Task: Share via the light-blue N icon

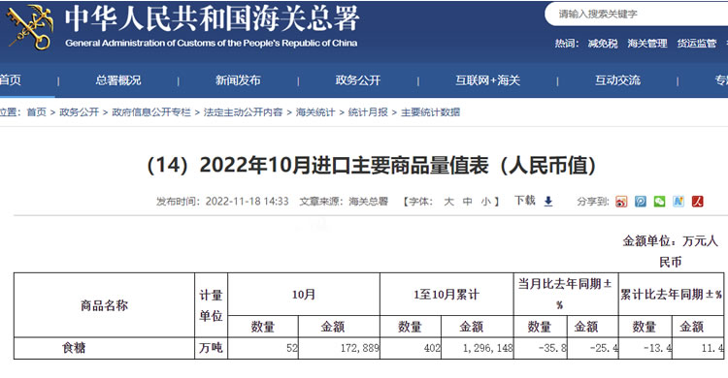Action: click(678, 202)
